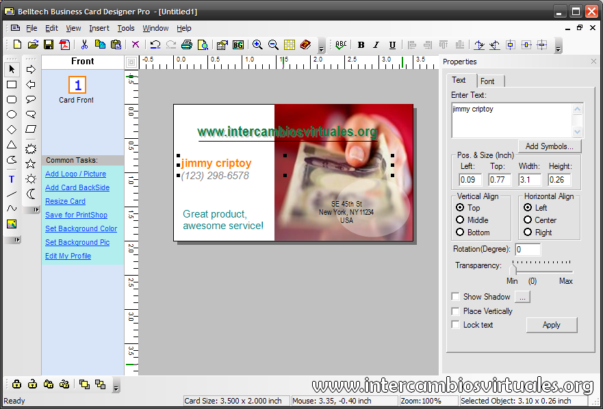Select the ellipse shape tool
This screenshot has height=409, width=603.
point(12,114)
